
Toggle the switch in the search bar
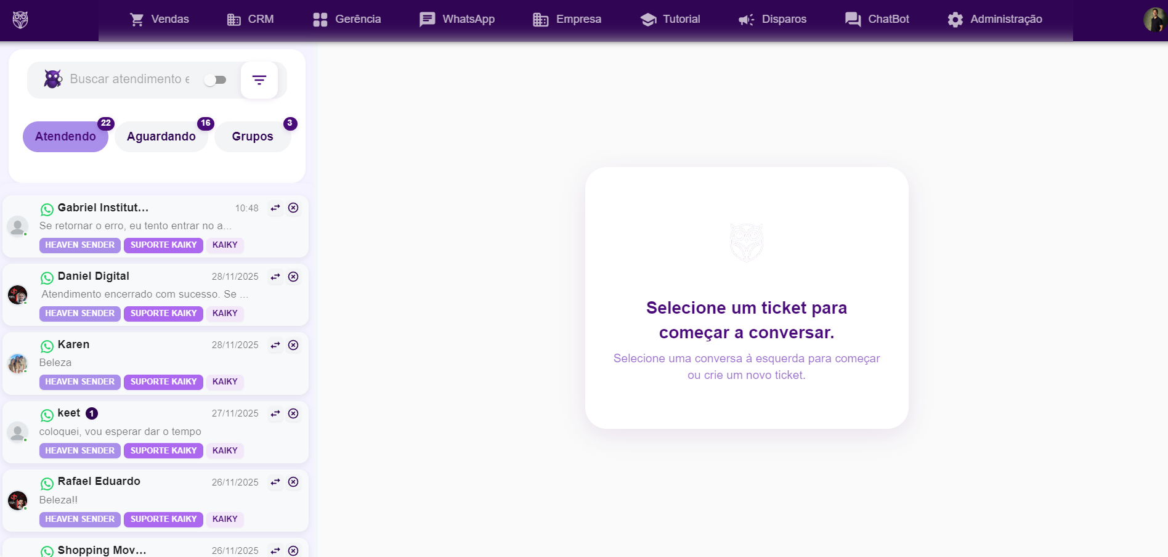(x=216, y=80)
